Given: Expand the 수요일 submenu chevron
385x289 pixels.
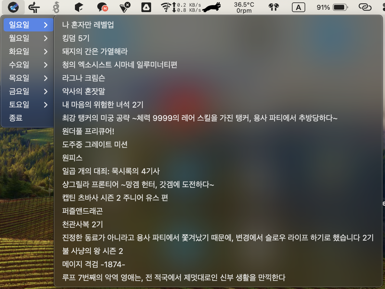Looking at the screenshot, I should pyautogui.click(x=46, y=65).
